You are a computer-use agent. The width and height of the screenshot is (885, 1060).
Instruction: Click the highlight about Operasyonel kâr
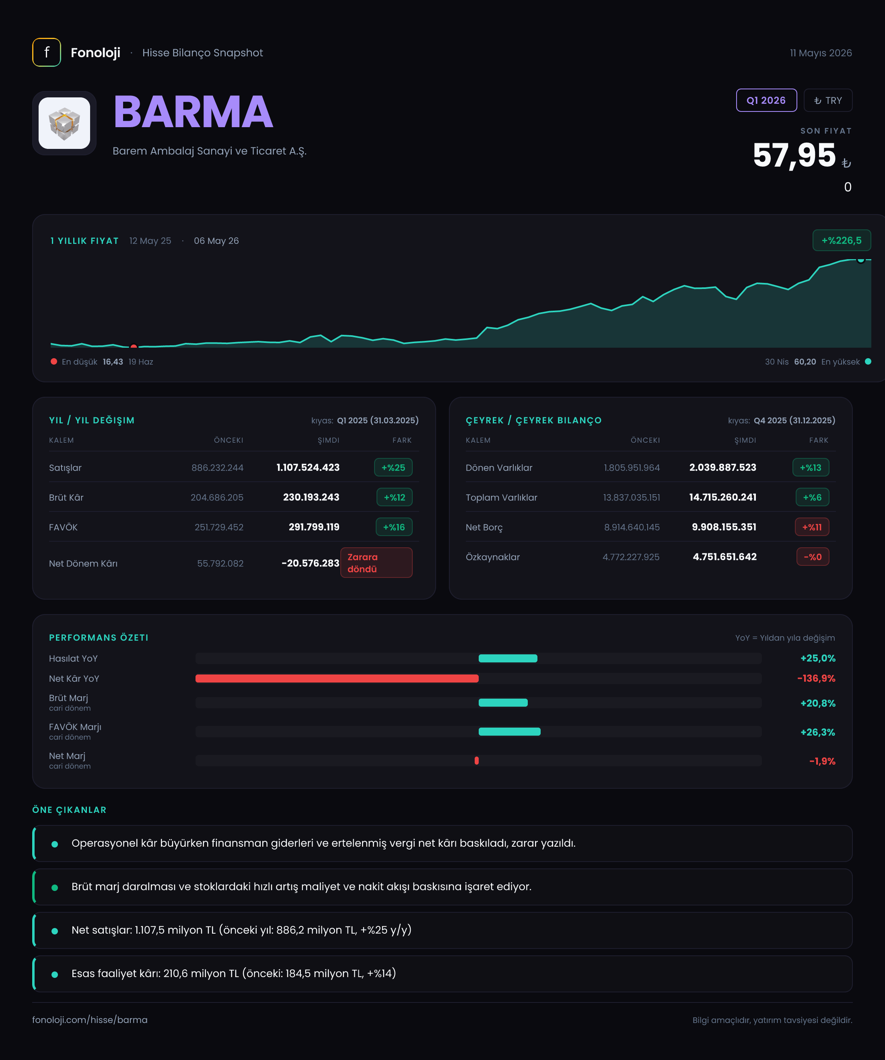pos(442,843)
